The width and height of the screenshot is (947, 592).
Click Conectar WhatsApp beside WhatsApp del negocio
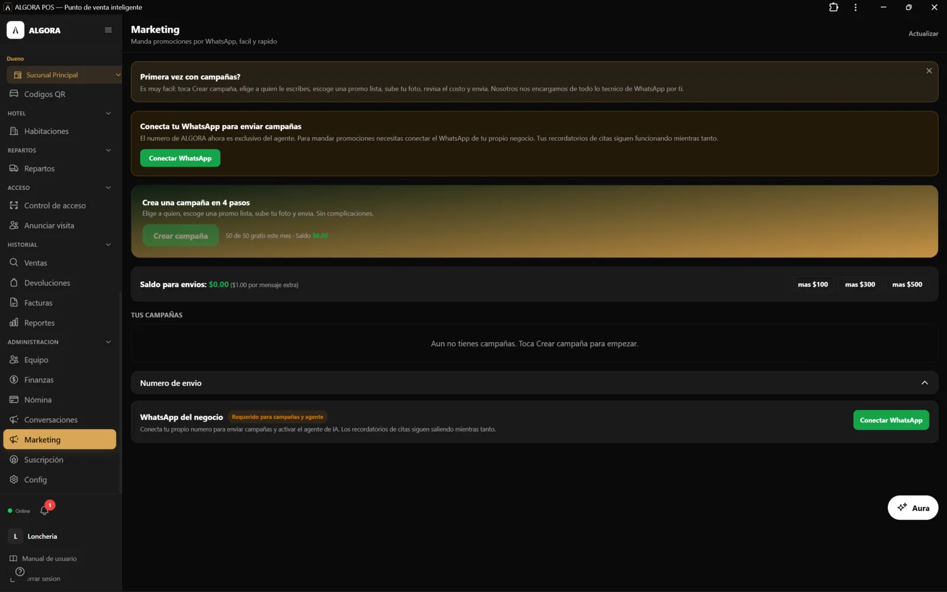pyautogui.click(x=891, y=420)
